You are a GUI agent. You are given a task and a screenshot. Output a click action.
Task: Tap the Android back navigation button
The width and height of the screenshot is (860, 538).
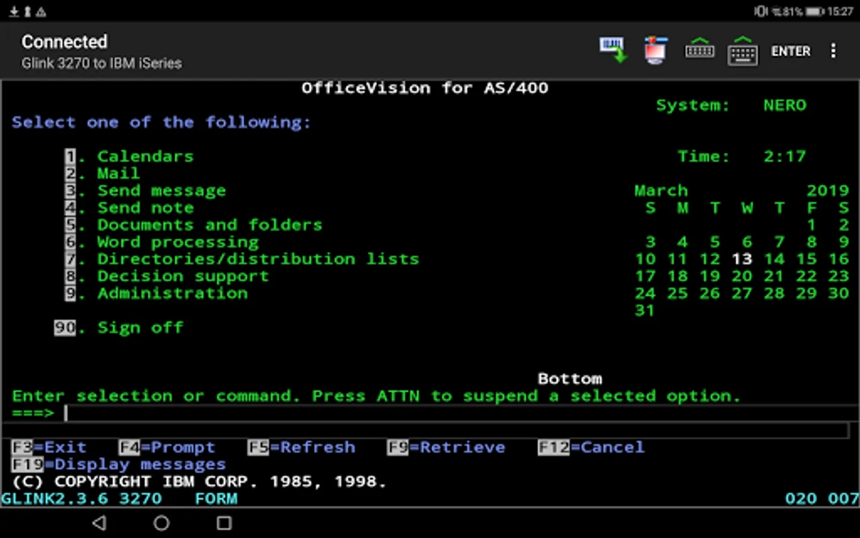[99, 523]
